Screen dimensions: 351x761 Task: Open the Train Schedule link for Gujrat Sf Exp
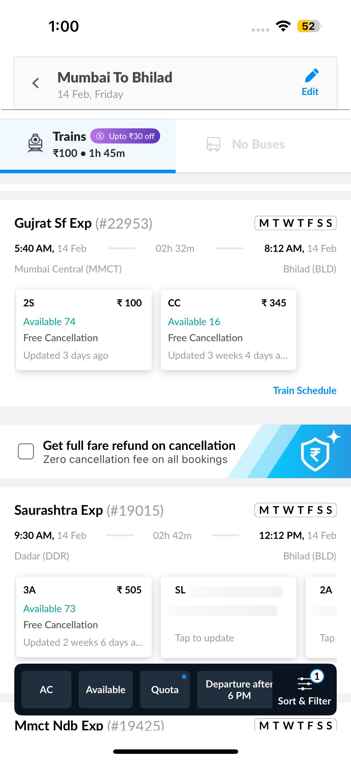[x=305, y=390]
